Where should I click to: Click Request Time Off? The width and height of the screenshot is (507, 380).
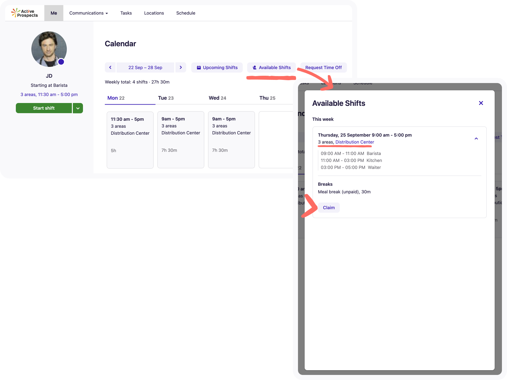[323, 68]
